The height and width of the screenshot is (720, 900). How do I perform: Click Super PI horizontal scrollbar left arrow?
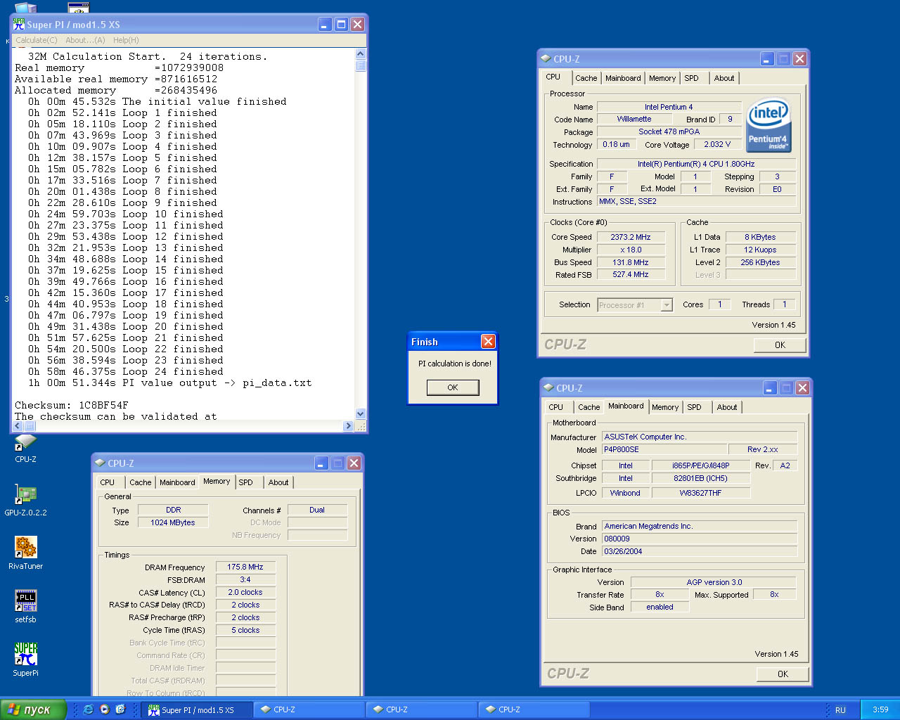pyautogui.click(x=18, y=426)
